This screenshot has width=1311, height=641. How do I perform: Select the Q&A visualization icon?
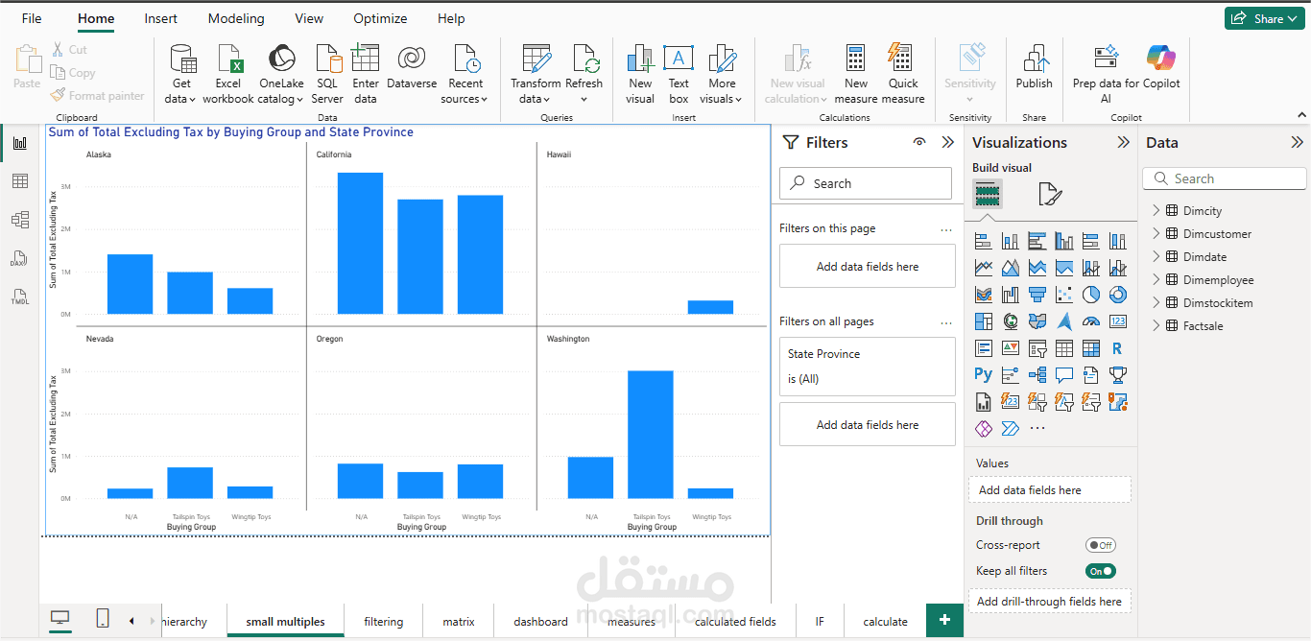[1064, 374]
